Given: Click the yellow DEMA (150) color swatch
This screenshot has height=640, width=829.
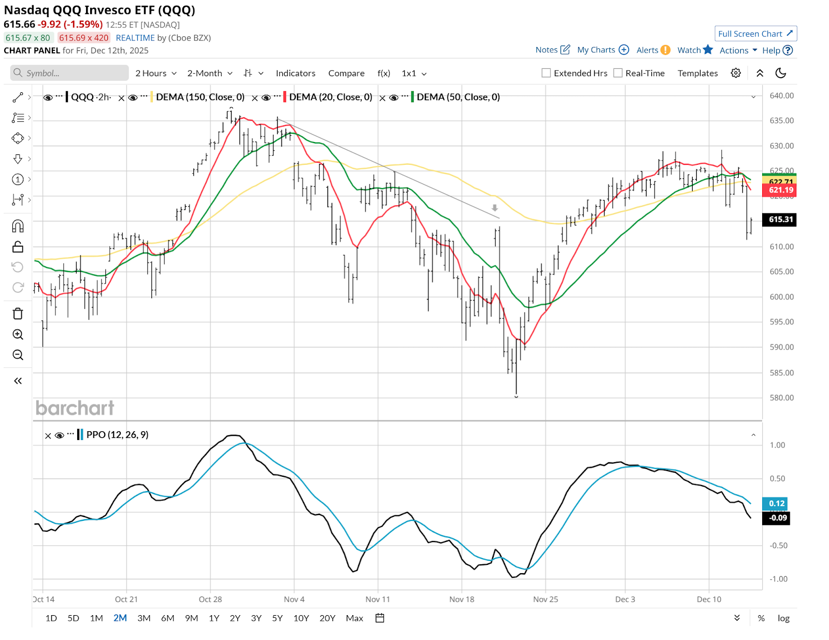Looking at the screenshot, I should [151, 97].
